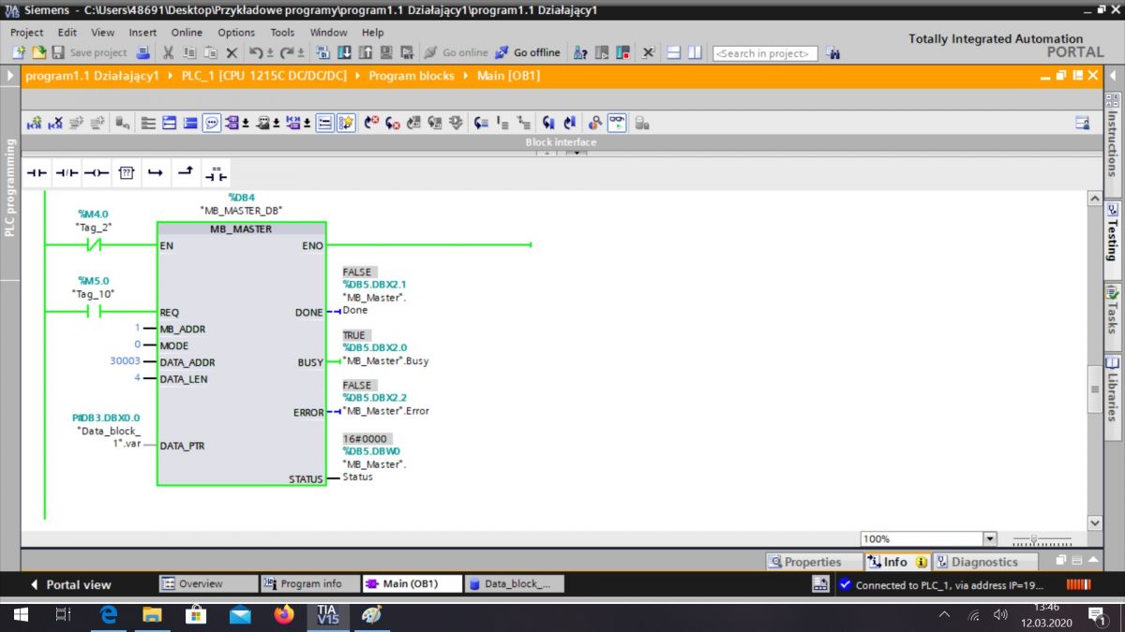
Task: Click the Start CPU icon
Action: tap(602, 52)
